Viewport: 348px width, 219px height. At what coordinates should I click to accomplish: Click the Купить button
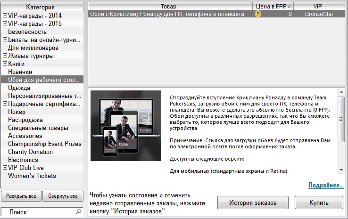pyautogui.click(x=319, y=203)
